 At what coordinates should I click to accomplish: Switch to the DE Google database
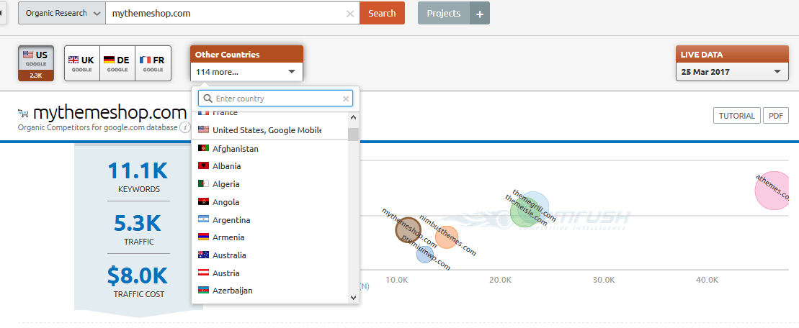(x=117, y=63)
